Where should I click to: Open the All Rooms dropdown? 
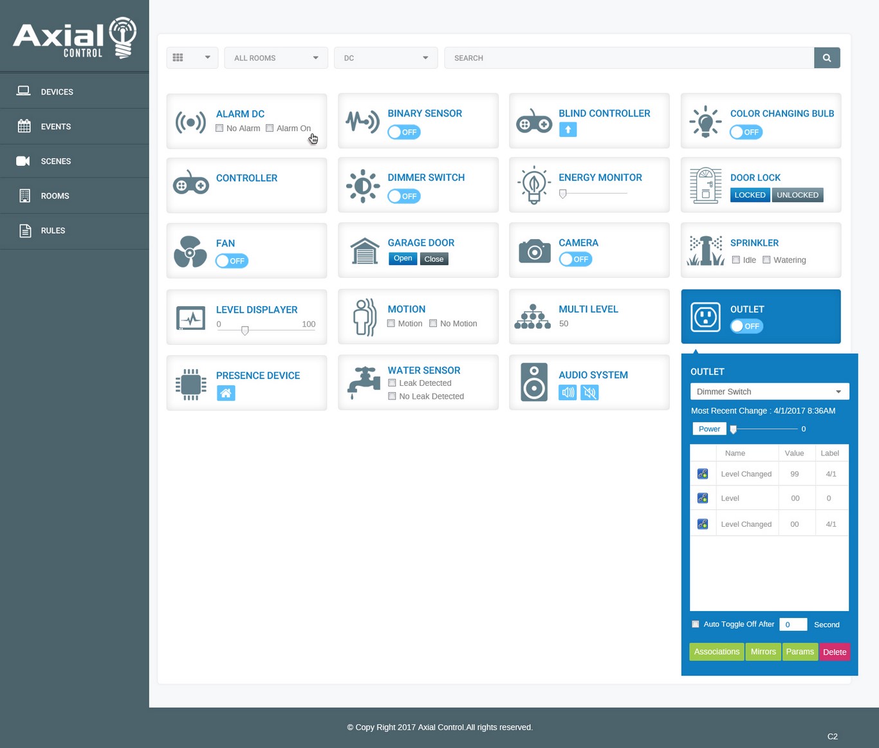275,57
